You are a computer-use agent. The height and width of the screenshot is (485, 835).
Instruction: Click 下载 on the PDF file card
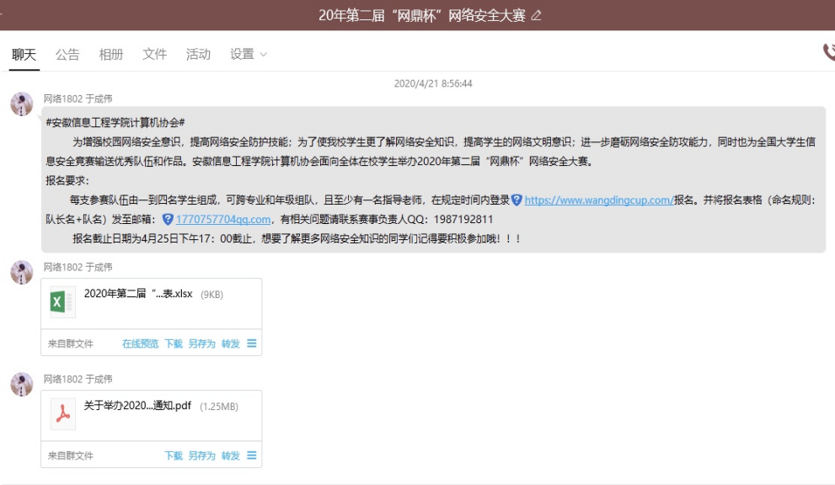[174, 456]
